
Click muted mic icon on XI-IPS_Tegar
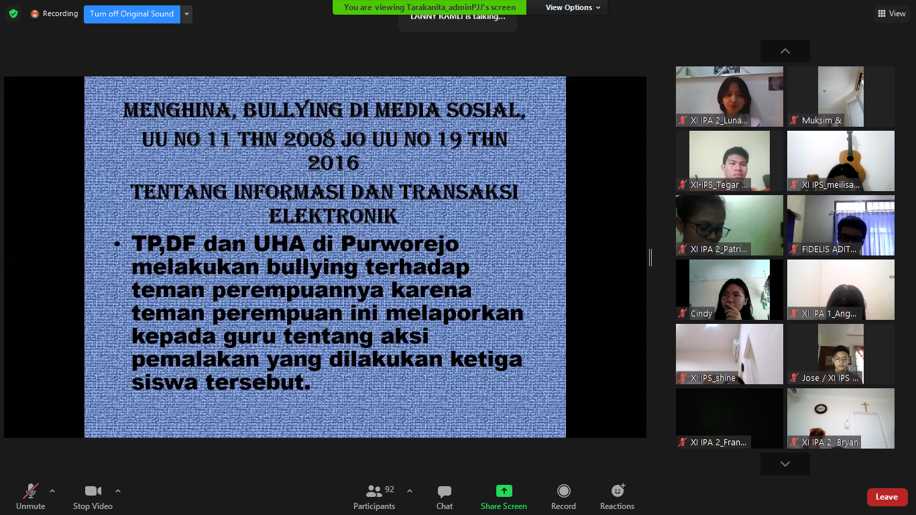click(x=683, y=185)
